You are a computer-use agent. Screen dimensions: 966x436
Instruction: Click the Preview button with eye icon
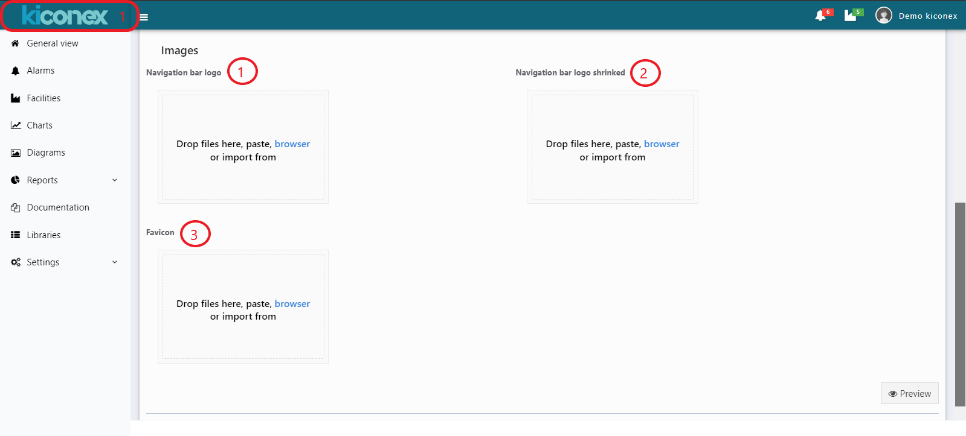[x=909, y=393]
